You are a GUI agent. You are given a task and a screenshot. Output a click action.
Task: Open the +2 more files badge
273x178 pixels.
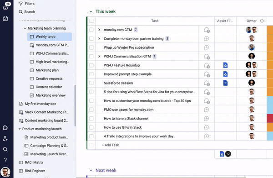pos(228,154)
